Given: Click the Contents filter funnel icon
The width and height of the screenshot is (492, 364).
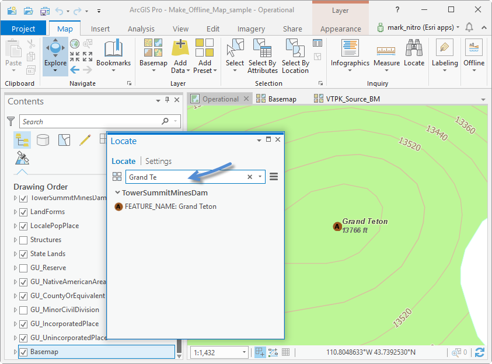Looking at the screenshot, I should [x=11, y=121].
